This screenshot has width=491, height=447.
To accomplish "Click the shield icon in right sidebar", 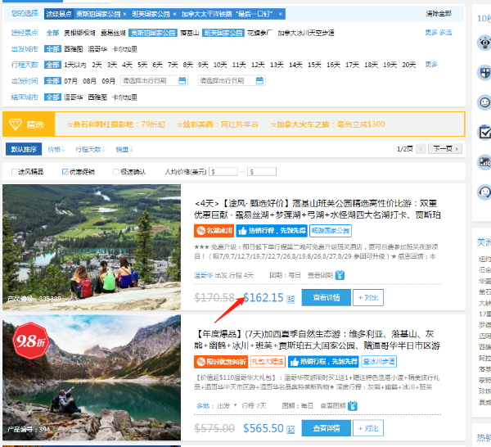I will pos(484,73).
